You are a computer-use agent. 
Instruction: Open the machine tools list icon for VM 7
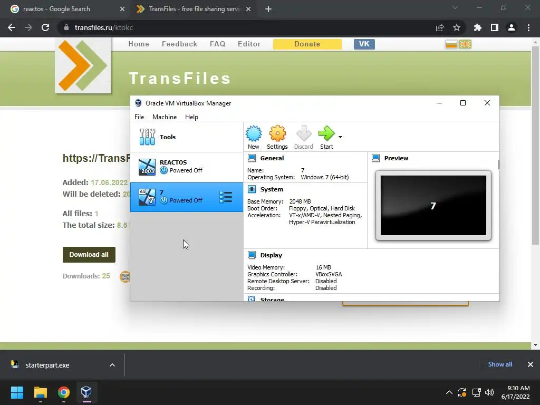click(x=226, y=197)
